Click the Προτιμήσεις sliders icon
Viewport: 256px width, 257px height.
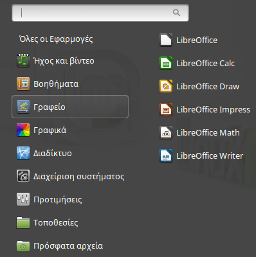tap(23, 199)
